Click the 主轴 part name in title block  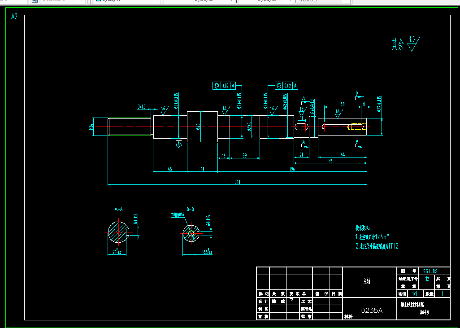[x=367, y=281]
